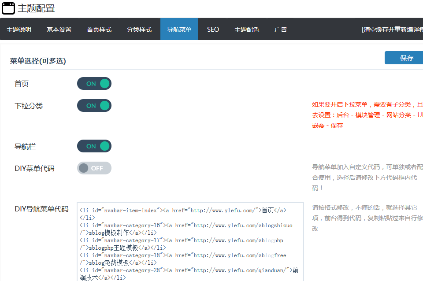Viewport: 423px width, 281px height.
Task: Click the clear cache and recompile link
Action: click(x=392, y=30)
